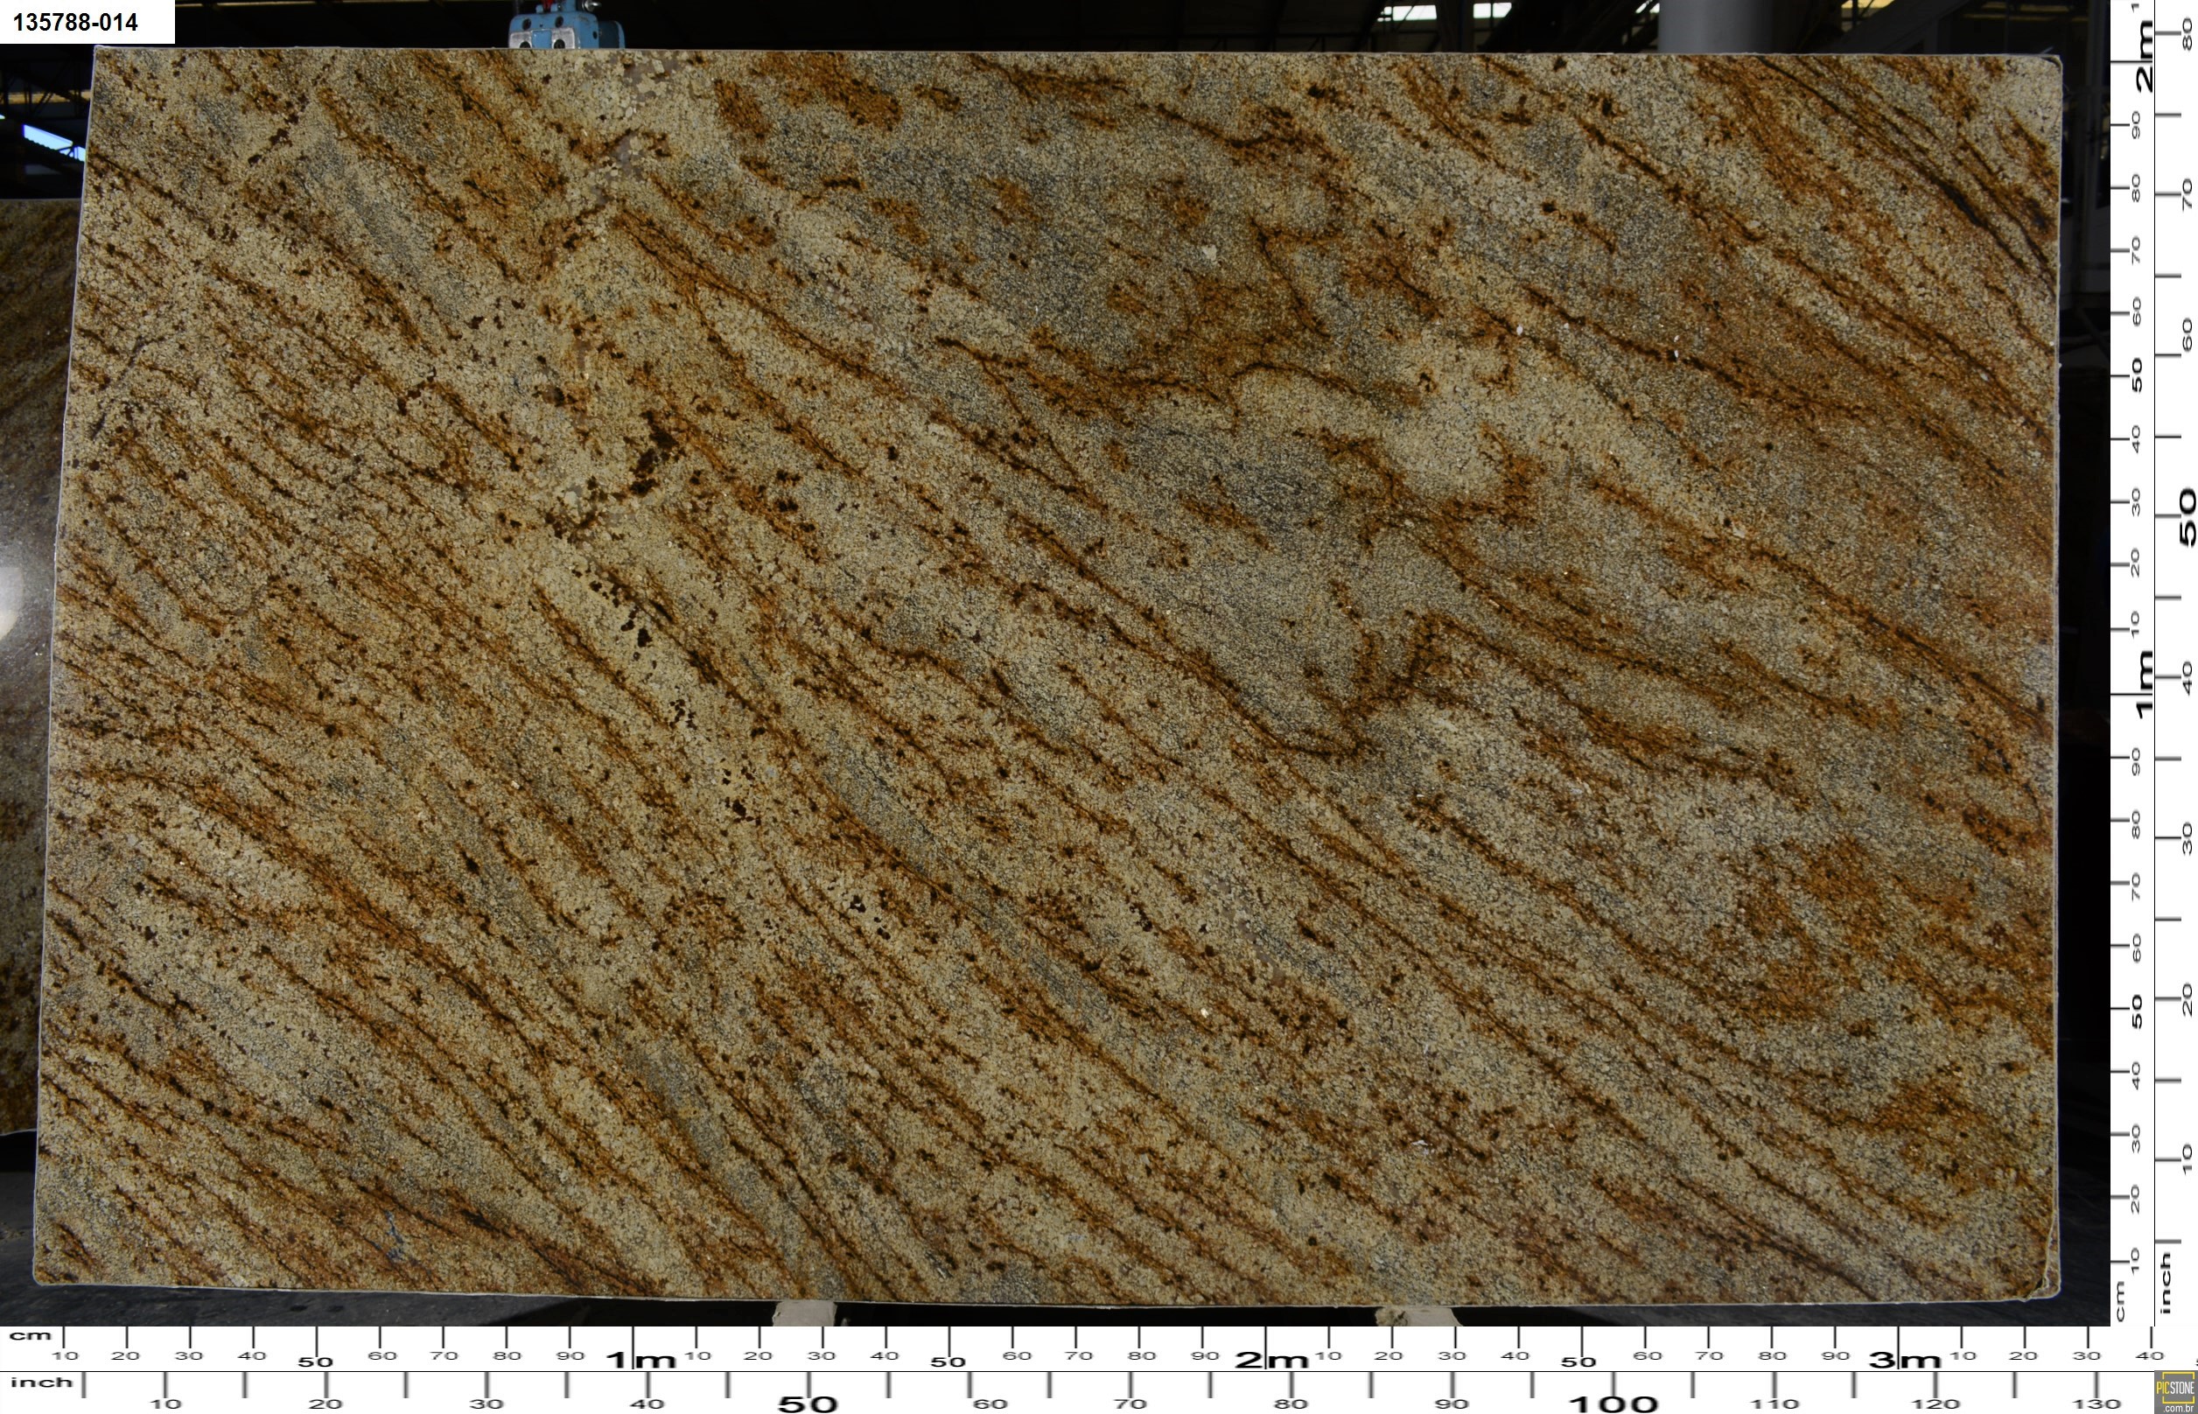Click the 'cm' label on vertical ruler
The height and width of the screenshot is (1414, 2198).
(x=2121, y=1303)
